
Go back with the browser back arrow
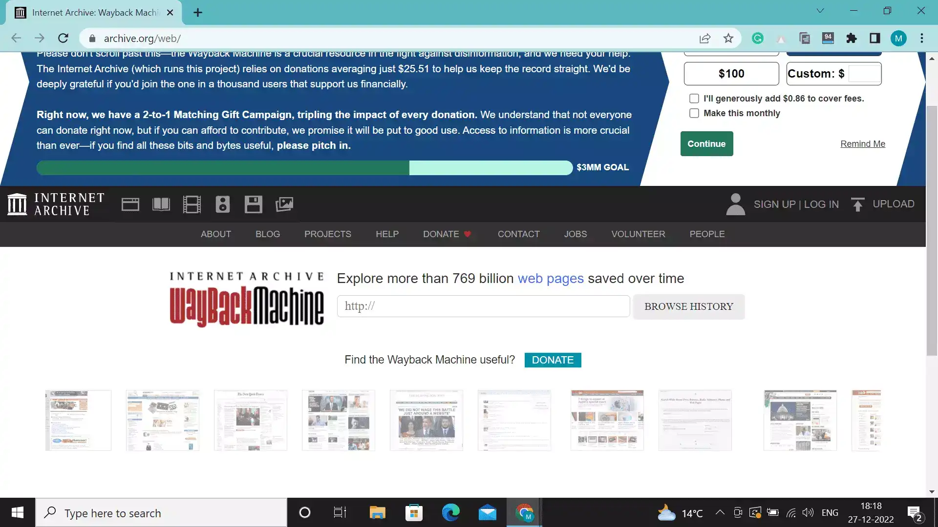coord(16,39)
